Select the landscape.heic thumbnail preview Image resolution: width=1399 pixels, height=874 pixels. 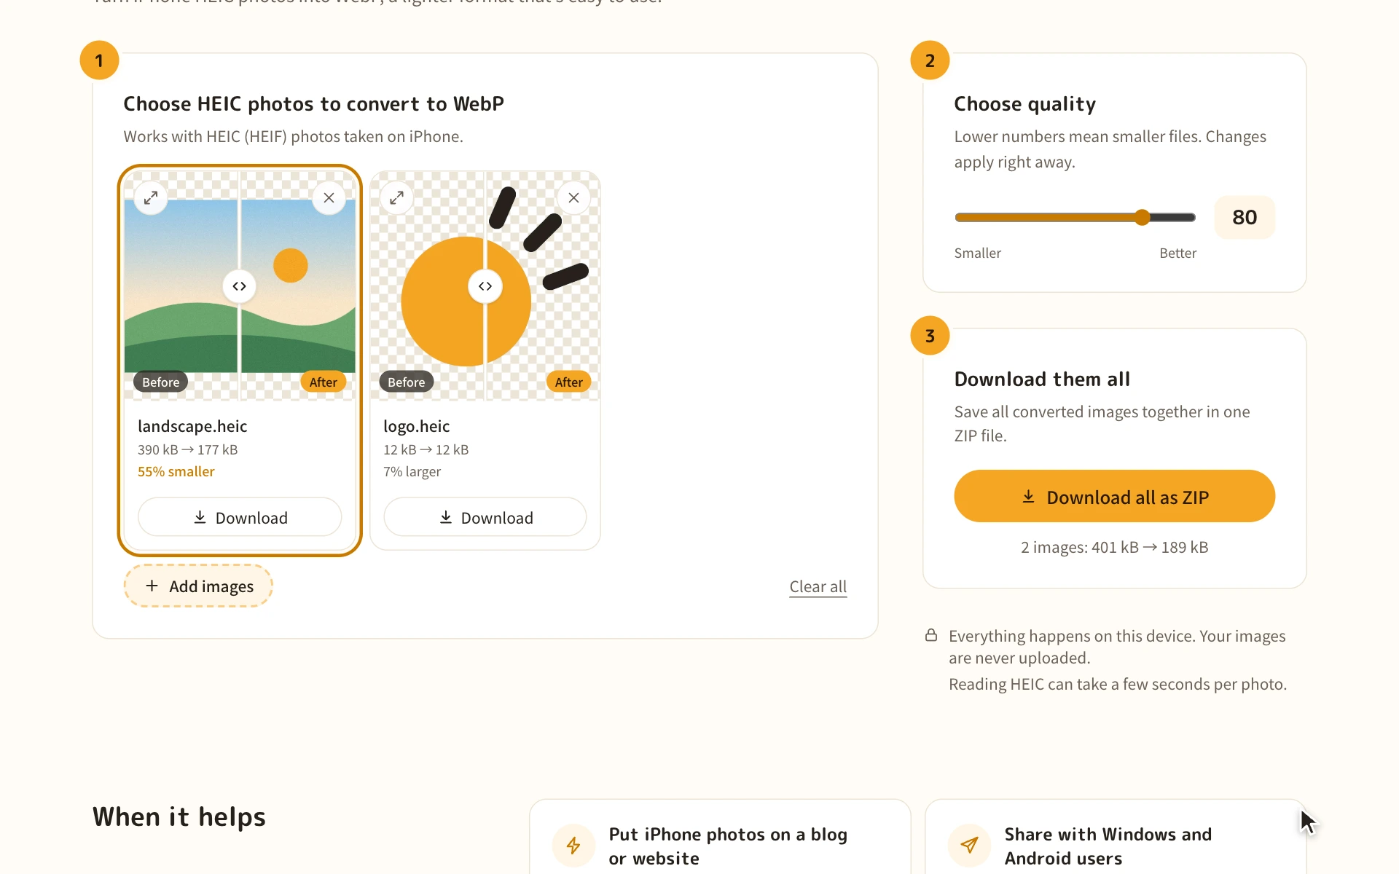[240, 286]
